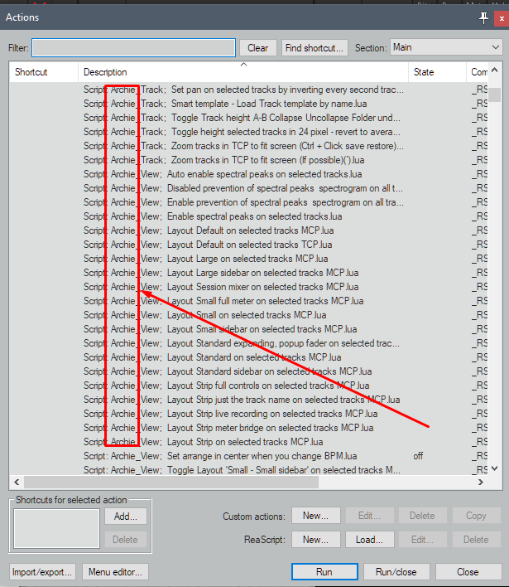The image size is (509, 587).
Task: Clear the filter text
Action: [258, 48]
